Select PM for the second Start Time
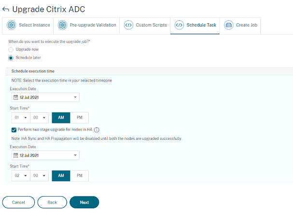The height and width of the screenshot is (218, 293). [x=80, y=176]
